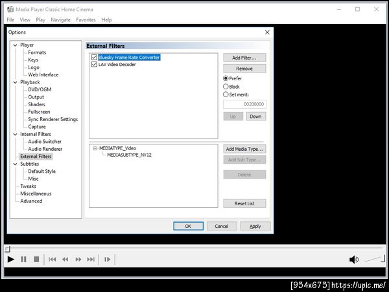Select Shaders in the options tree
This screenshot has width=389, height=292.
tap(36, 104)
